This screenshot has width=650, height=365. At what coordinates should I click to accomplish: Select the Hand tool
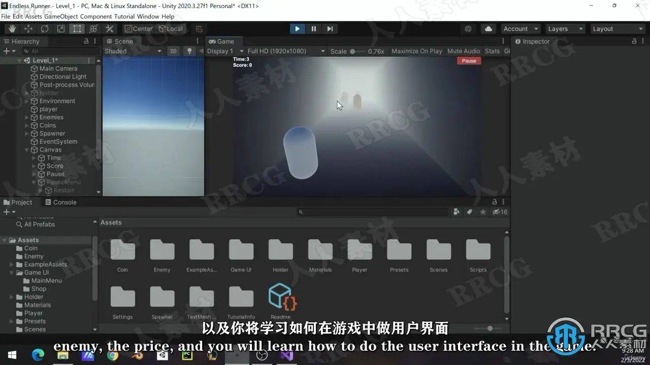coord(12,29)
